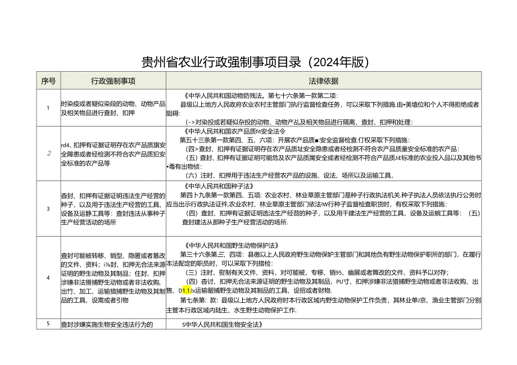Click the text 第三十六条第三、四项

click(x=214, y=252)
